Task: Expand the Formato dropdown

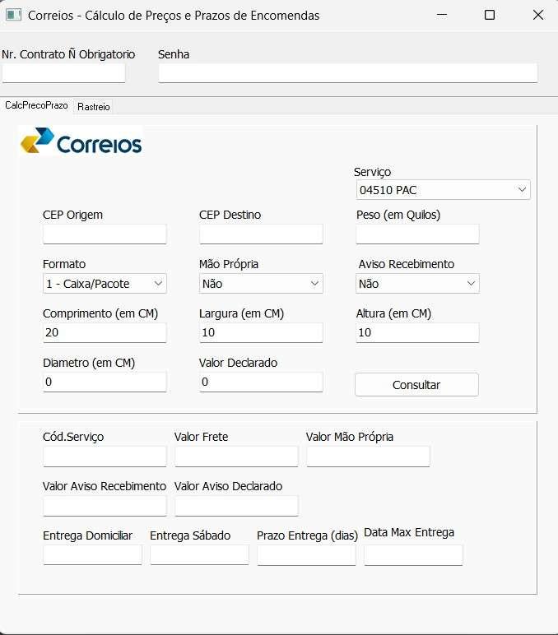Action: 105,284
